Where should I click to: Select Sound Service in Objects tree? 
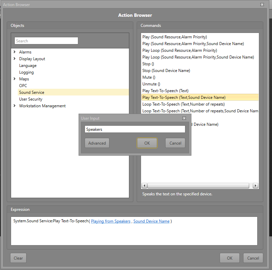(x=32, y=92)
